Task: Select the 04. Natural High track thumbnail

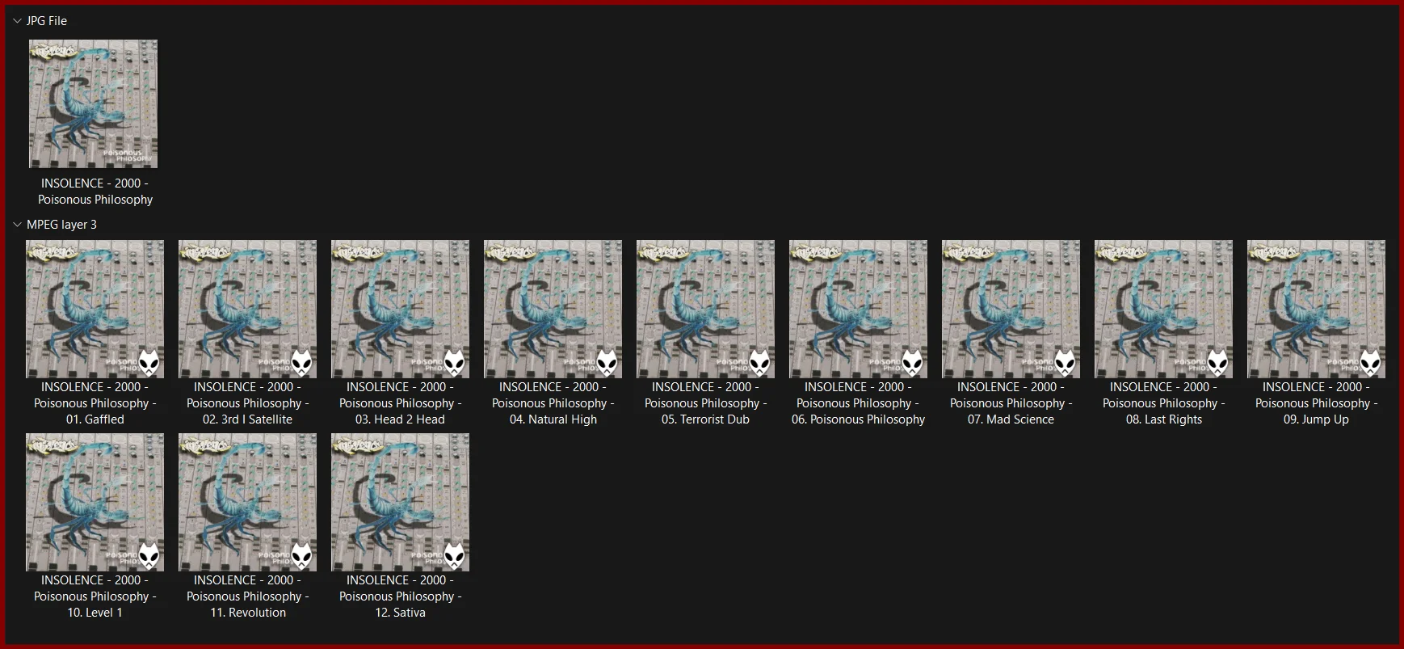Action: [x=553, y=309]
